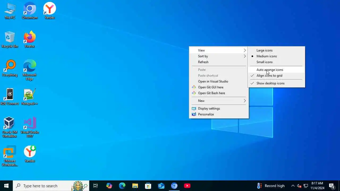The width and height of the screenshot is (340, 191).
Task: Open the notification center icon
Action: 332,186
